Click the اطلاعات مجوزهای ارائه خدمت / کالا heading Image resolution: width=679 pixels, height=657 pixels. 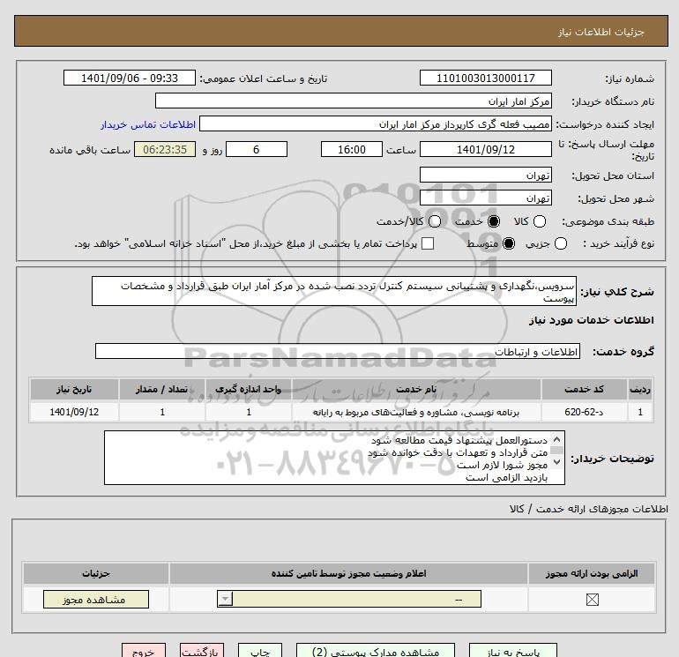point(588,509)
